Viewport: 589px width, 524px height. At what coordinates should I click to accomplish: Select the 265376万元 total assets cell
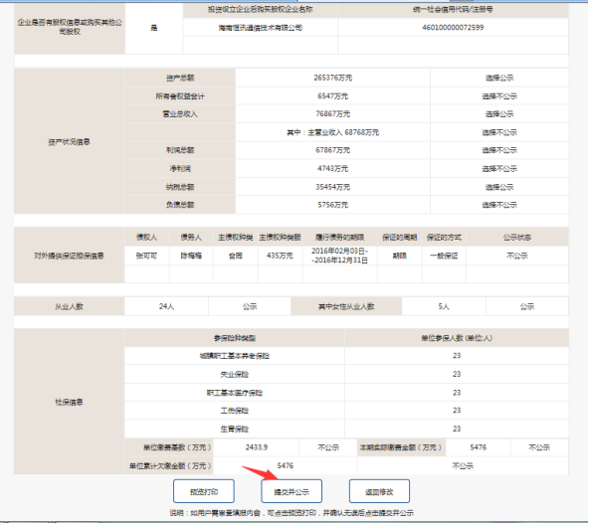click(x=333, y=78)
